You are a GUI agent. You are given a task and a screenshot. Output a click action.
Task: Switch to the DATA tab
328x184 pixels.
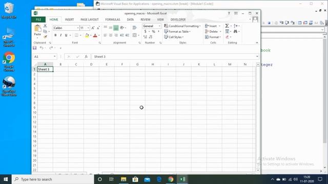click(x=130, y=19)
